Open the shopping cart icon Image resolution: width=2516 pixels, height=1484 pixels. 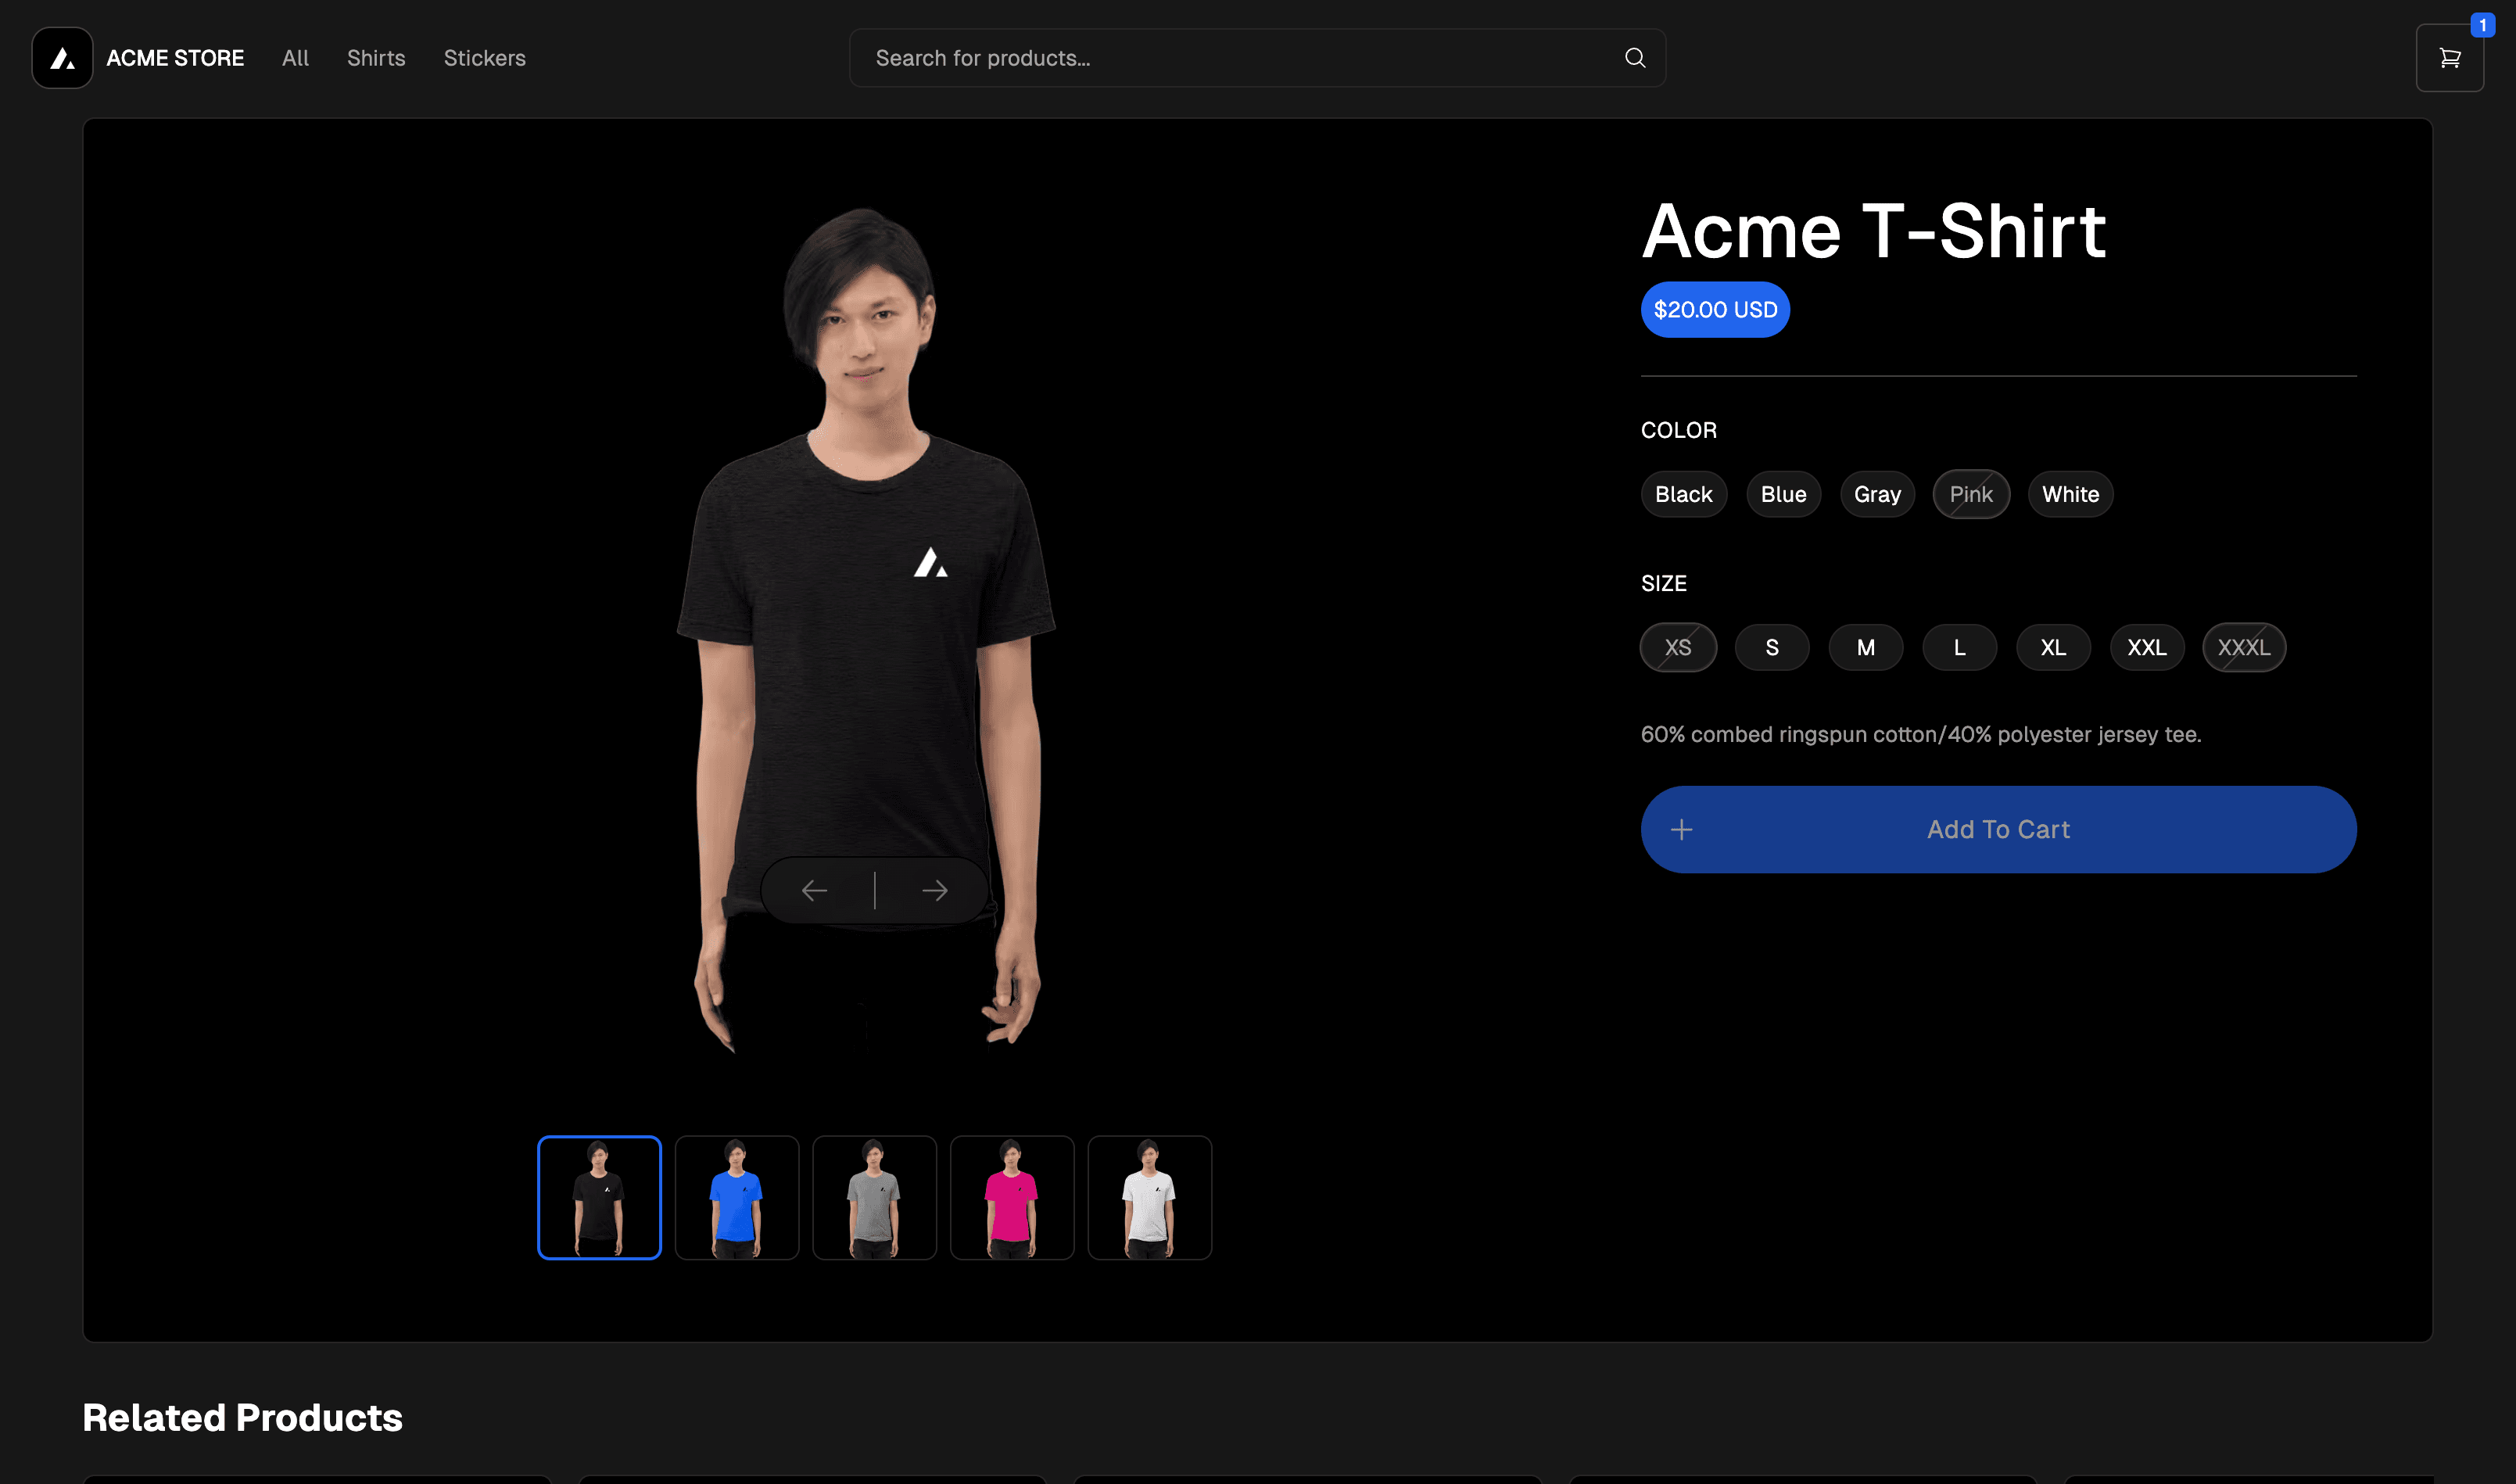pyautogui.click(x=2449, y=57)
